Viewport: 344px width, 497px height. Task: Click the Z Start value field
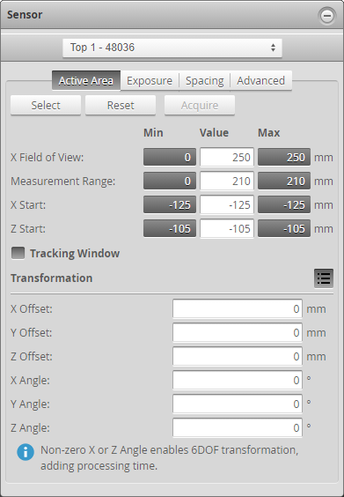click(227, 228)
